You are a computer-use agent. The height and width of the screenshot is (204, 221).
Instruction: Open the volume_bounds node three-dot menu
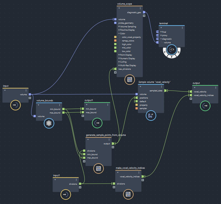pos(59,105)
